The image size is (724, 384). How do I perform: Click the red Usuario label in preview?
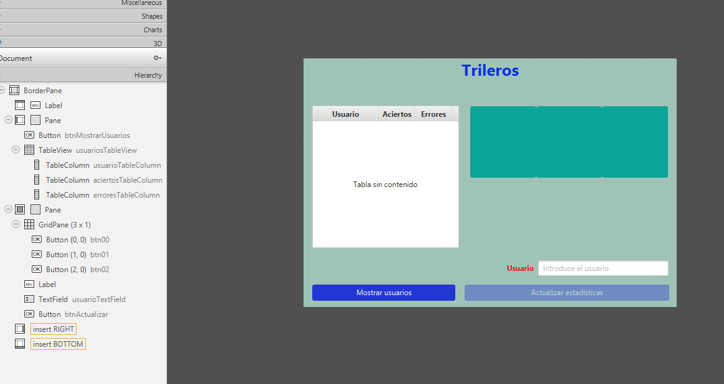(x=520, y=268)
